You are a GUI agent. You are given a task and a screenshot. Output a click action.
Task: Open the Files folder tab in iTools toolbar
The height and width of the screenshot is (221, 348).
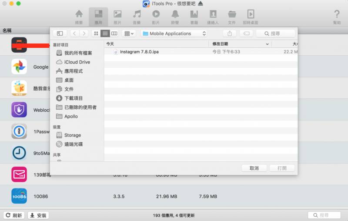[x=232, y=17]
